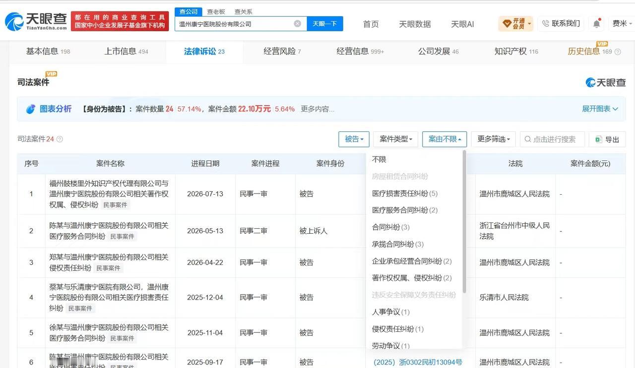Open case number (2025)浙0302民初13094号
Image resolution: width=635 pixels, height=368 pixels.
[x=418, y=362]
